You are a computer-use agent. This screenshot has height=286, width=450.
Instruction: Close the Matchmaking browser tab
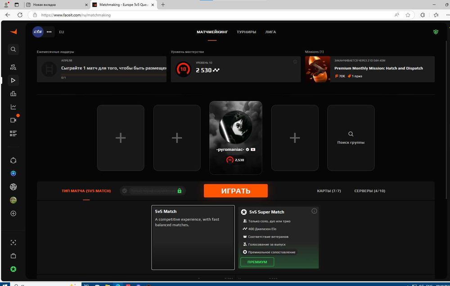tap(153, 5)
